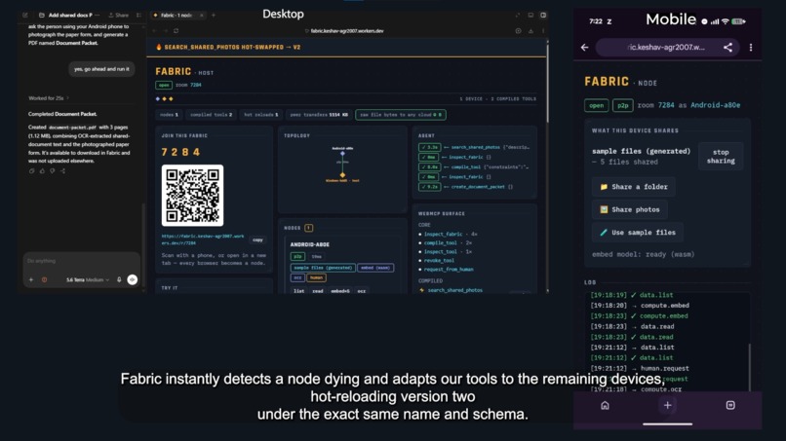Click 'request_from_human' in WebMCP list
786x441 pixels.
[x=449, y=270]
